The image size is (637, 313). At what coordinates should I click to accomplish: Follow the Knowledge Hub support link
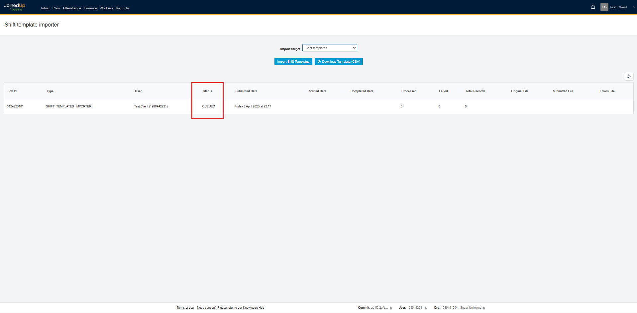pos(230,308)
